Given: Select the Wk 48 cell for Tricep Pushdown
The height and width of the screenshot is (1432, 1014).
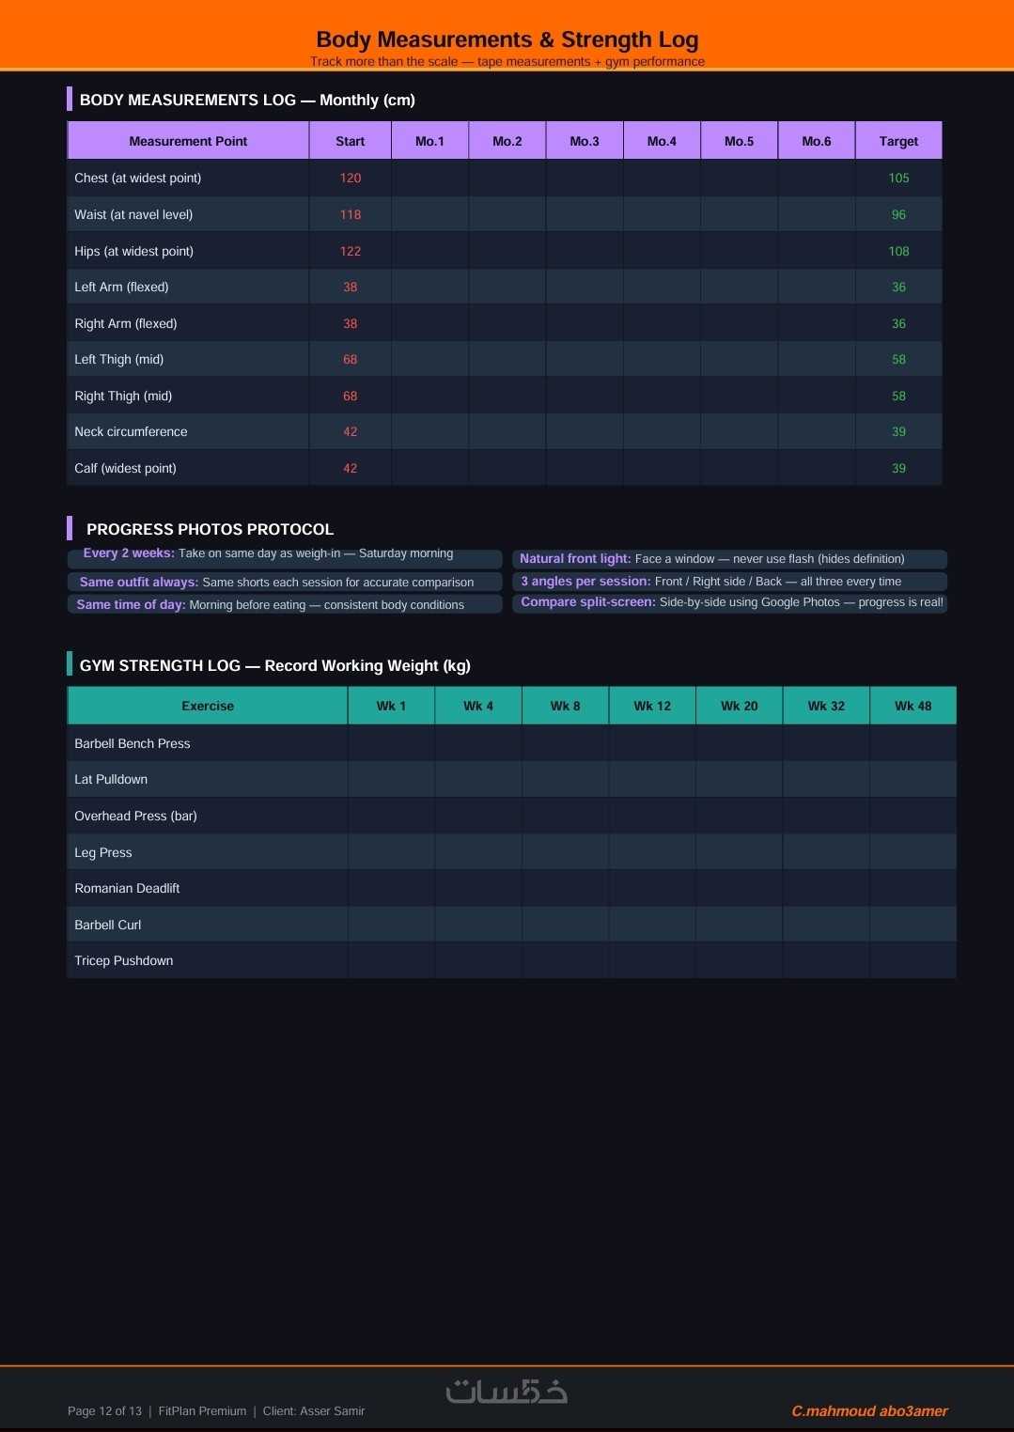Looking at the screenshot, I should click(913, 960).
